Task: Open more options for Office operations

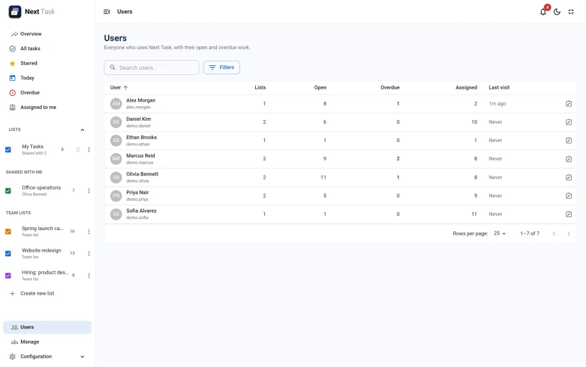Action: (x=89, y=191)
